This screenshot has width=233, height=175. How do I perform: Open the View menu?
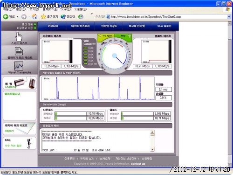click(34, 9)
